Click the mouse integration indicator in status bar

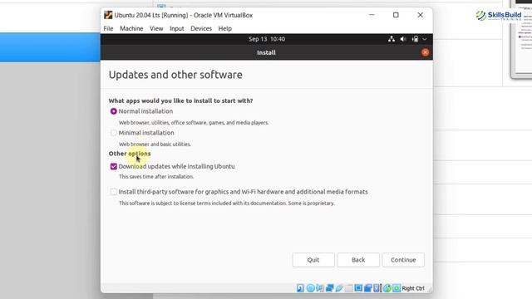pos(387,288)
